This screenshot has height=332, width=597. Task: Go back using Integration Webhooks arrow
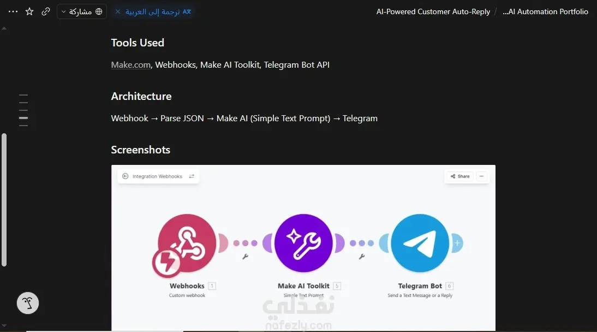(125, 176)
